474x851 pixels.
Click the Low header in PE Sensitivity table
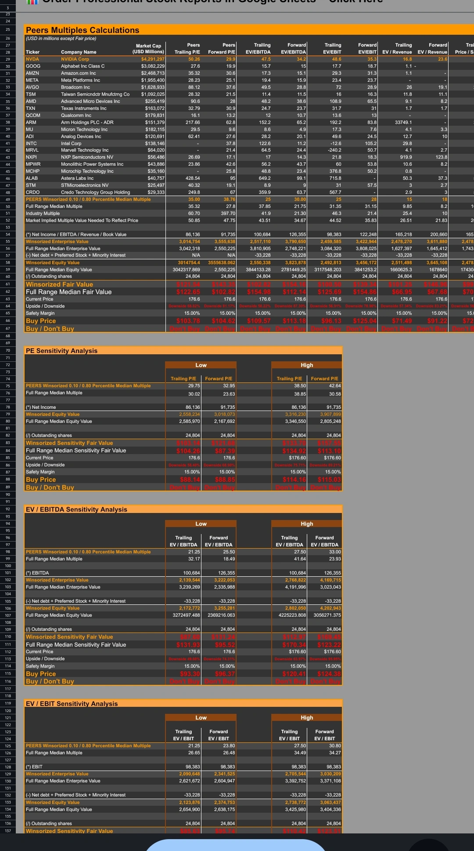coord(201,365)
